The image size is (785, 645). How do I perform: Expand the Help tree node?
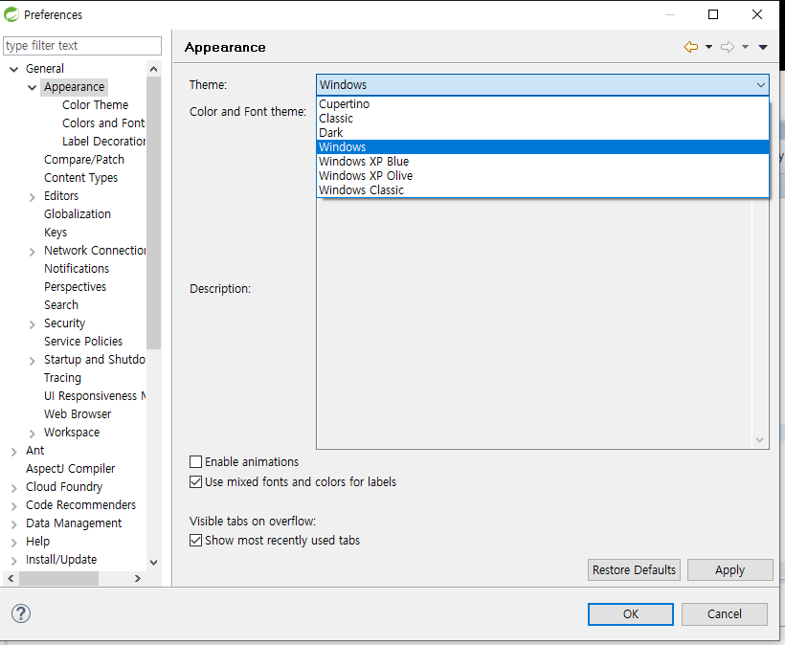(x=14, y=543)
